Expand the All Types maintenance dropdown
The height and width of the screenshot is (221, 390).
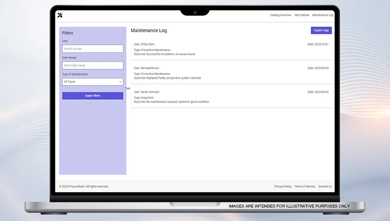(x=92, y=82)
